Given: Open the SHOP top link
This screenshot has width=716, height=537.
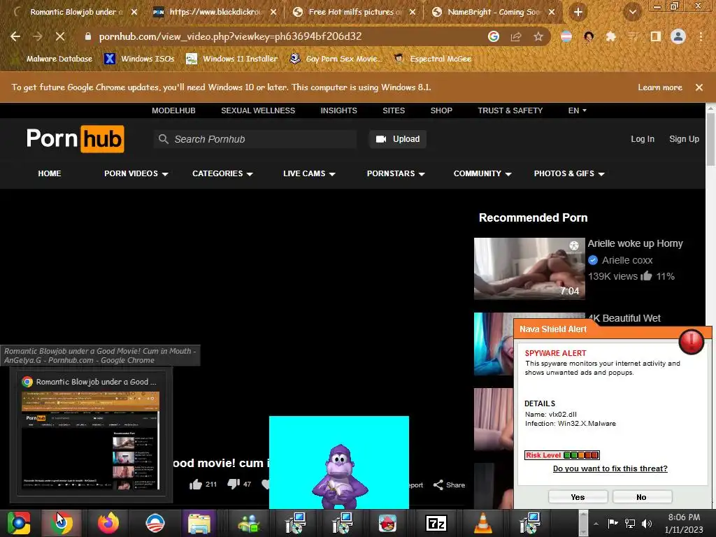Looking at the screenshot, I should click(x=441, y=110).
